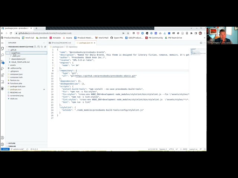The width and height of the screenshot is (238, 178).
Task: Change the UTF-8 file encoding
Action: pyautogui.click(x=171, y=149)
